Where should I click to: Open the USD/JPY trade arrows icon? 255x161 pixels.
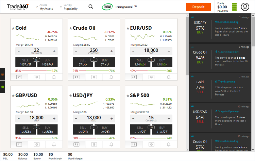tap(76, 144)
